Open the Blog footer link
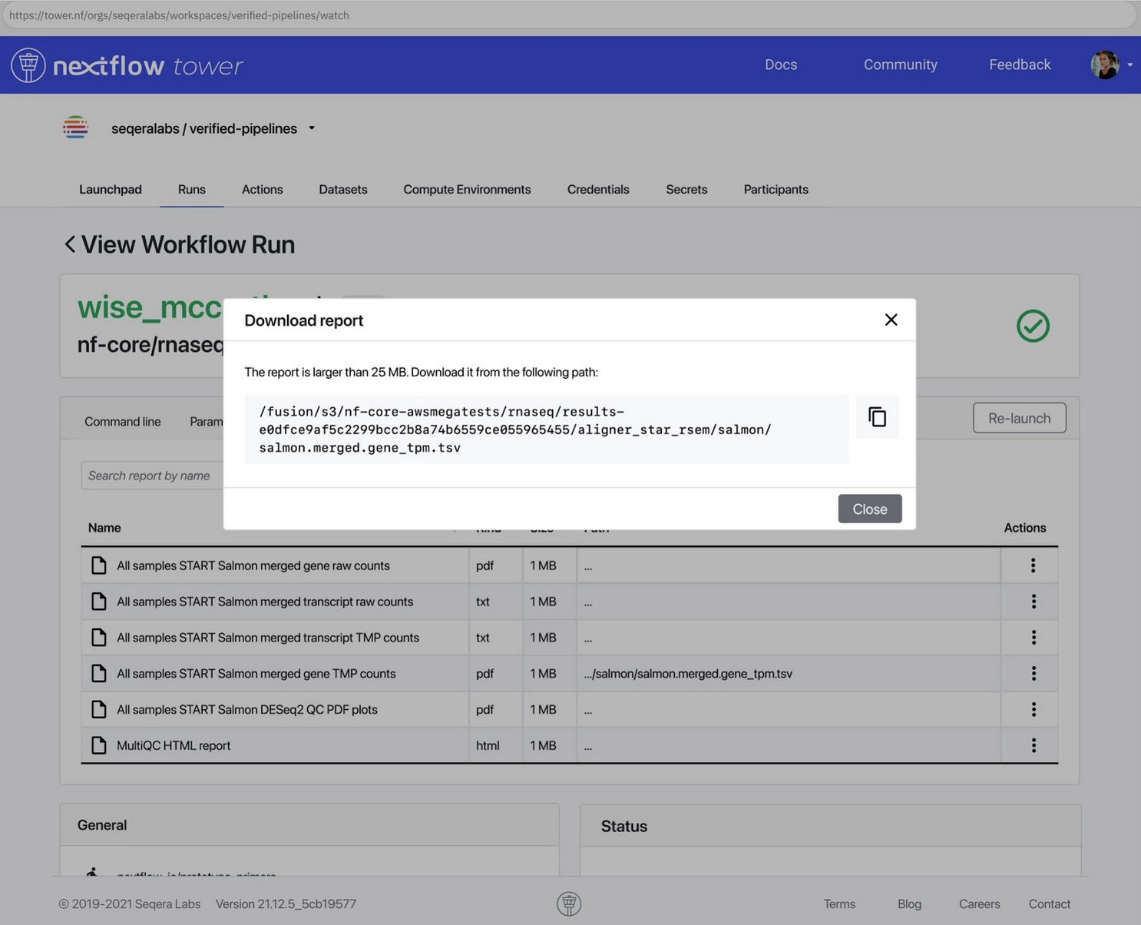 (909, 904)
